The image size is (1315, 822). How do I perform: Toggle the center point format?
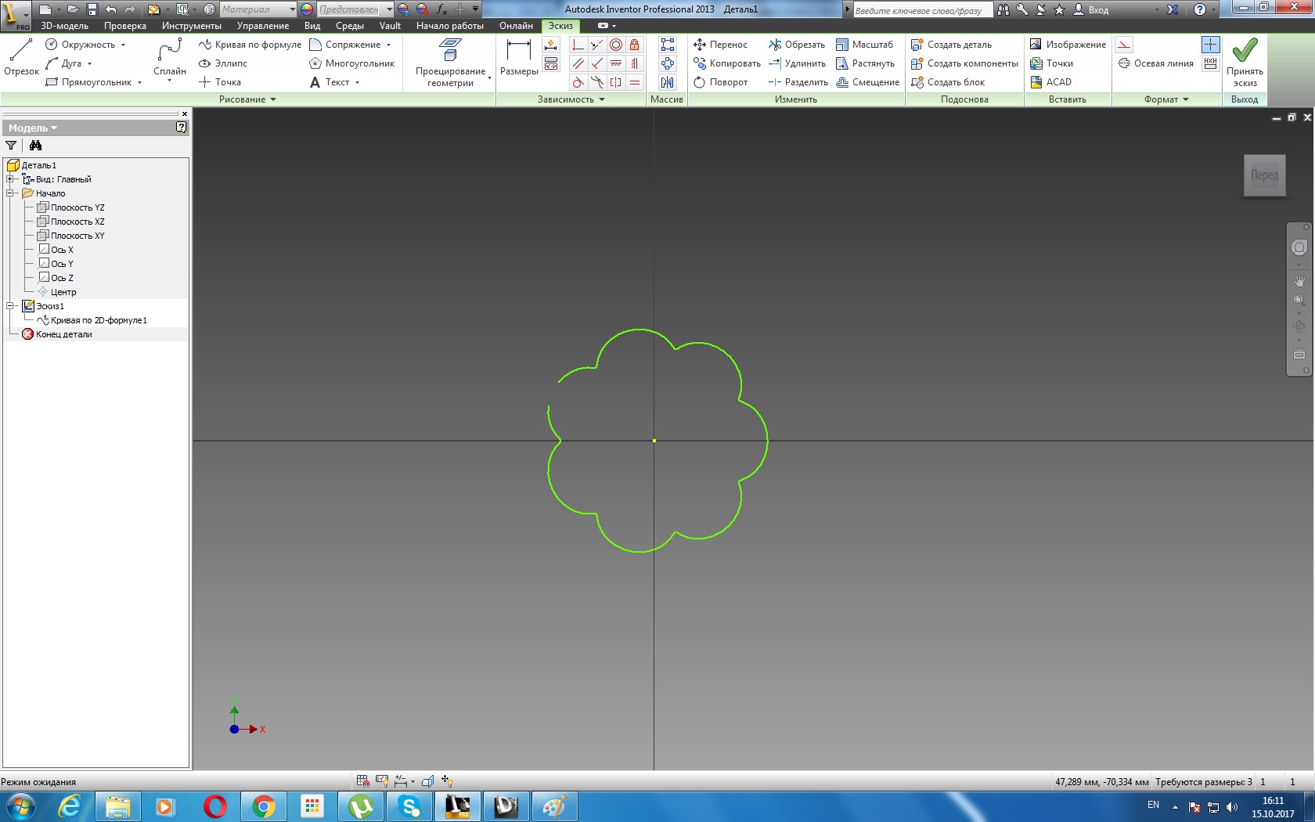click(x=1210, y=45)
